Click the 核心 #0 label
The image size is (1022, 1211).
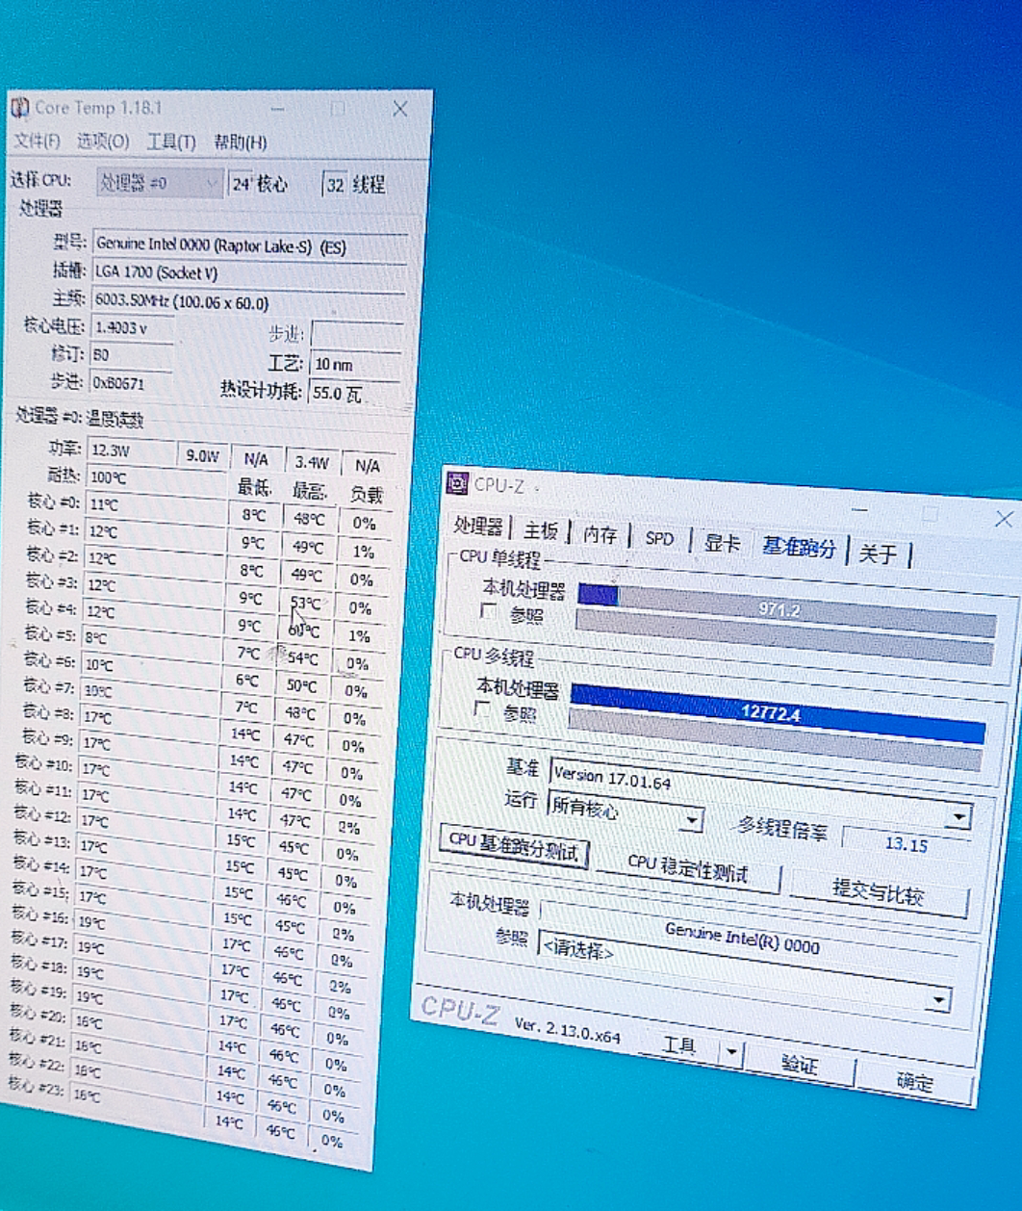[x=53, y=502]
